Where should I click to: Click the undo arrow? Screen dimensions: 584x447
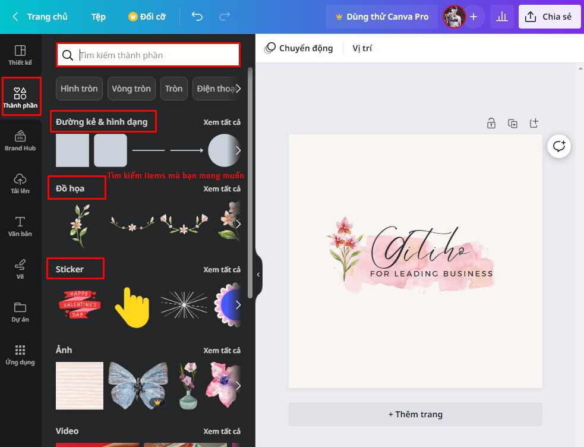197,17
